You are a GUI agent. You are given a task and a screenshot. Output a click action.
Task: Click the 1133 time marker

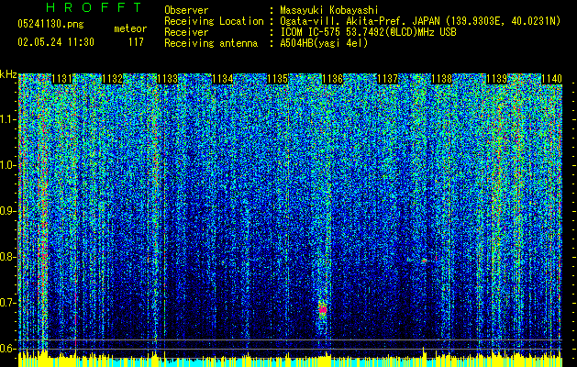pos(167,79)
